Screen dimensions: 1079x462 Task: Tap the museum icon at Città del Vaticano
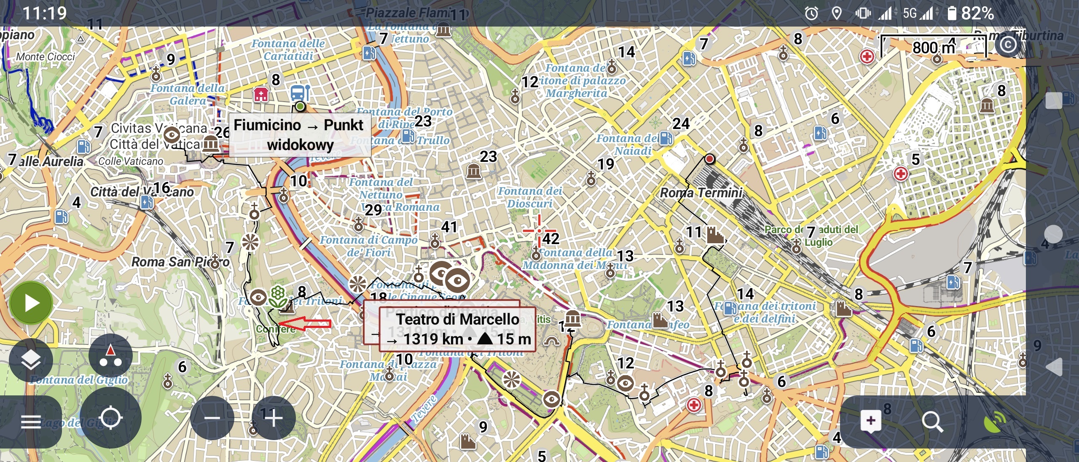tap(211, 145)
